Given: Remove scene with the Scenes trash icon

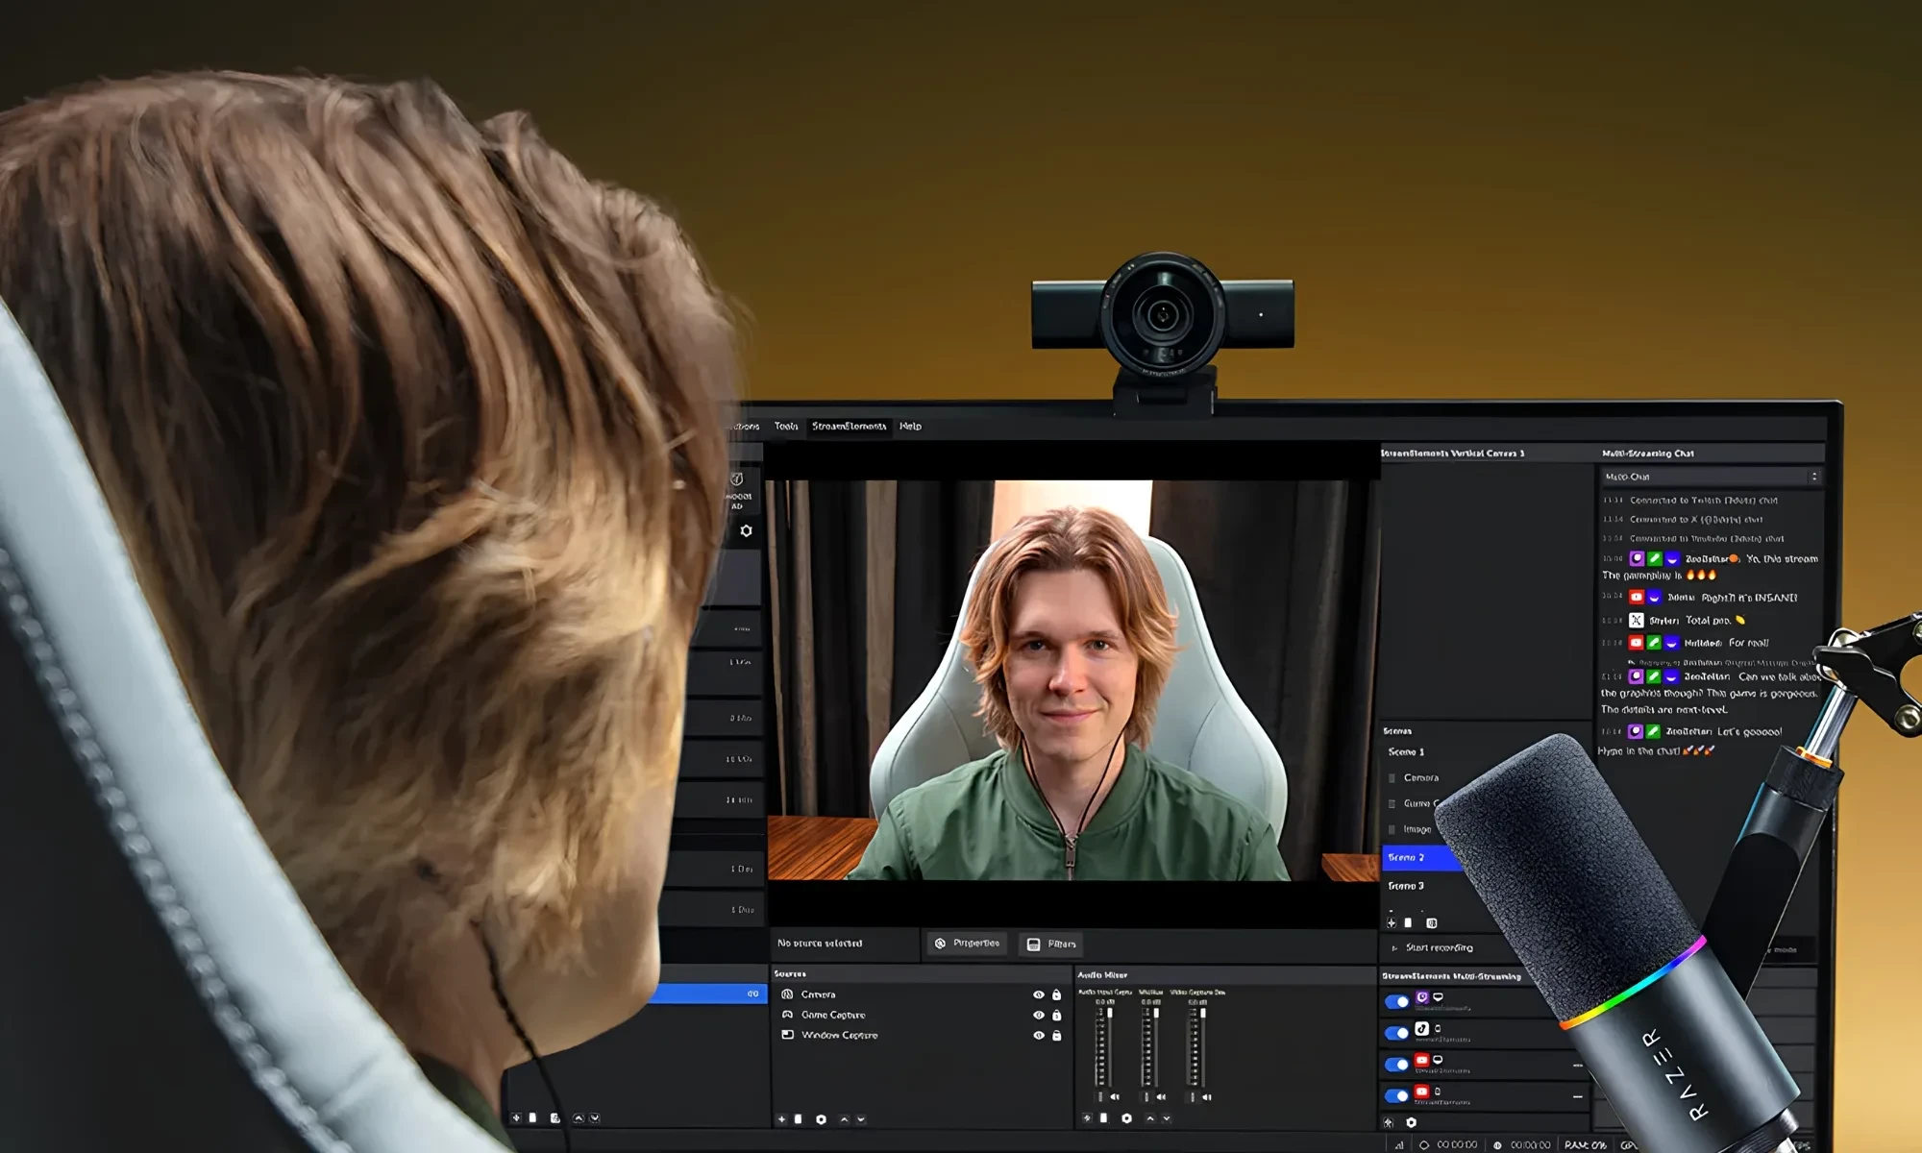Looking at the screenshot, I should (1408, 923).
